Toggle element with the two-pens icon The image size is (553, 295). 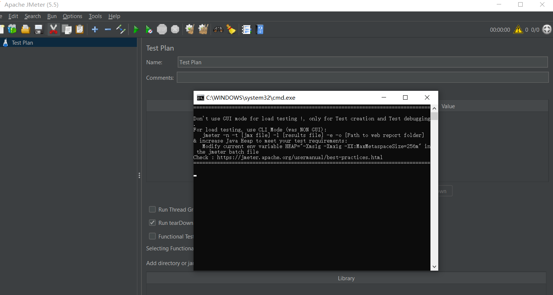pos(121,29)
